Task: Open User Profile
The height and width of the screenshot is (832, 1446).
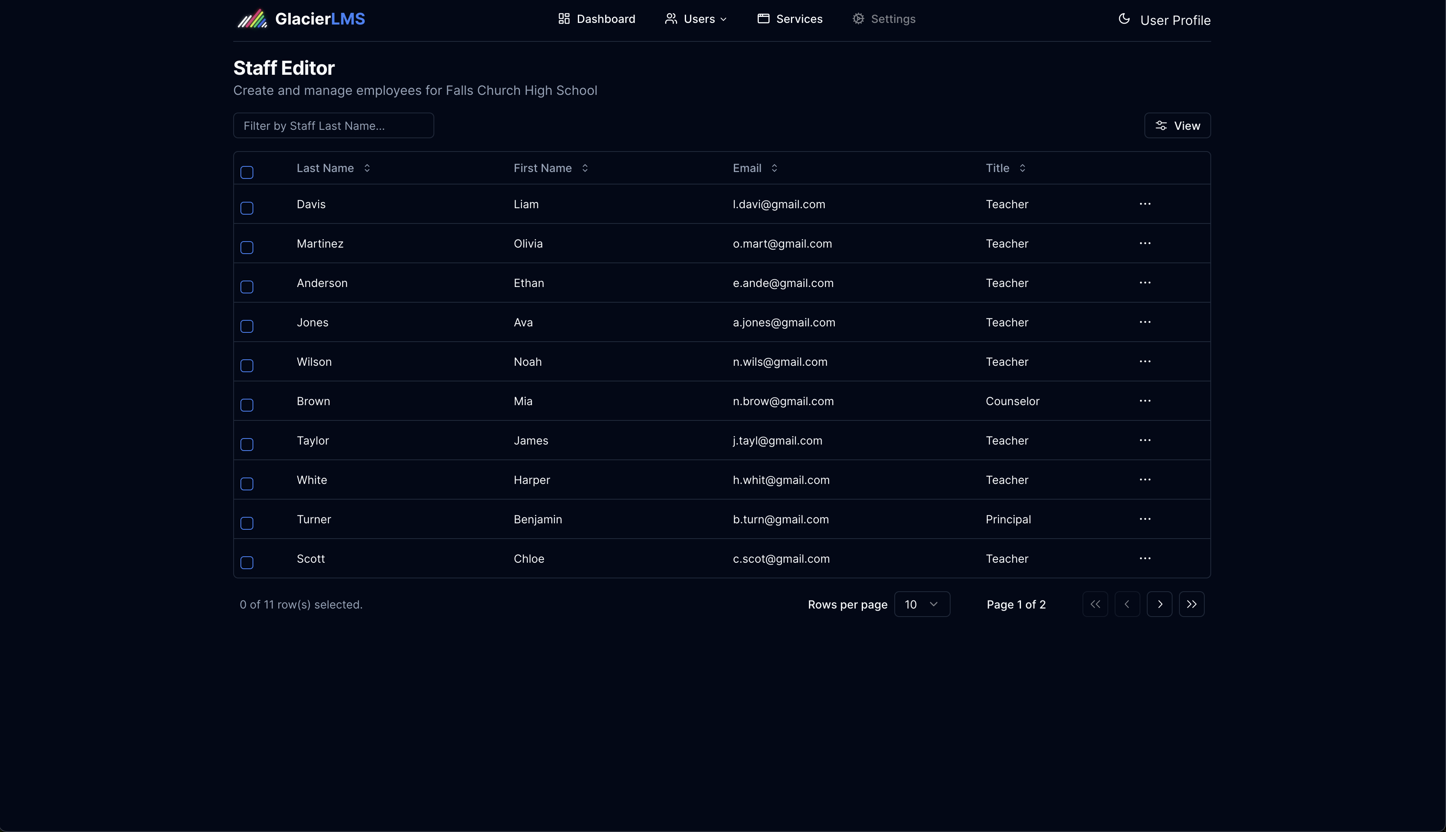Action: [1175, 20]
